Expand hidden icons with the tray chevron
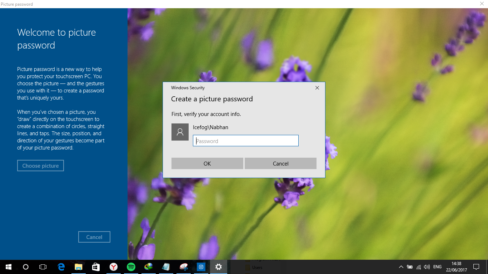 pyautogui.click(x=400, y=267)
